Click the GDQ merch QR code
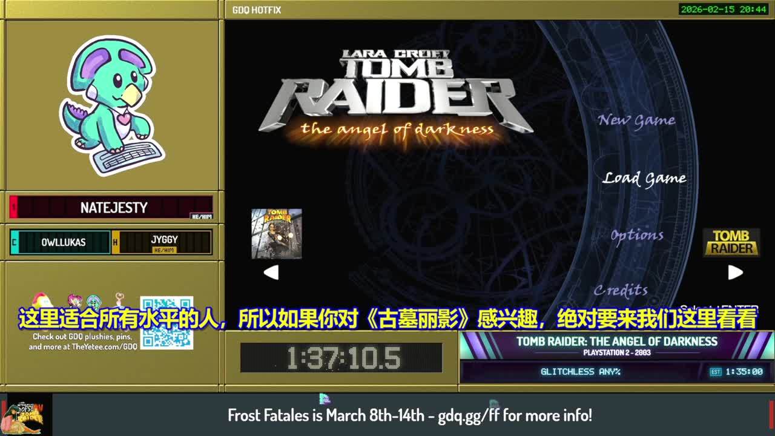775x436 pixels. [x=167, y=323]
